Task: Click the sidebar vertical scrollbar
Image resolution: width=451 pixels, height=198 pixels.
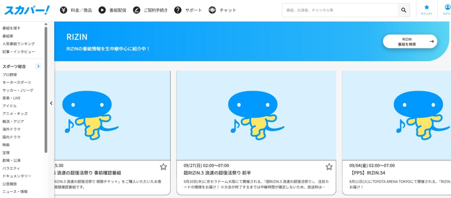Action: point(46,90)
